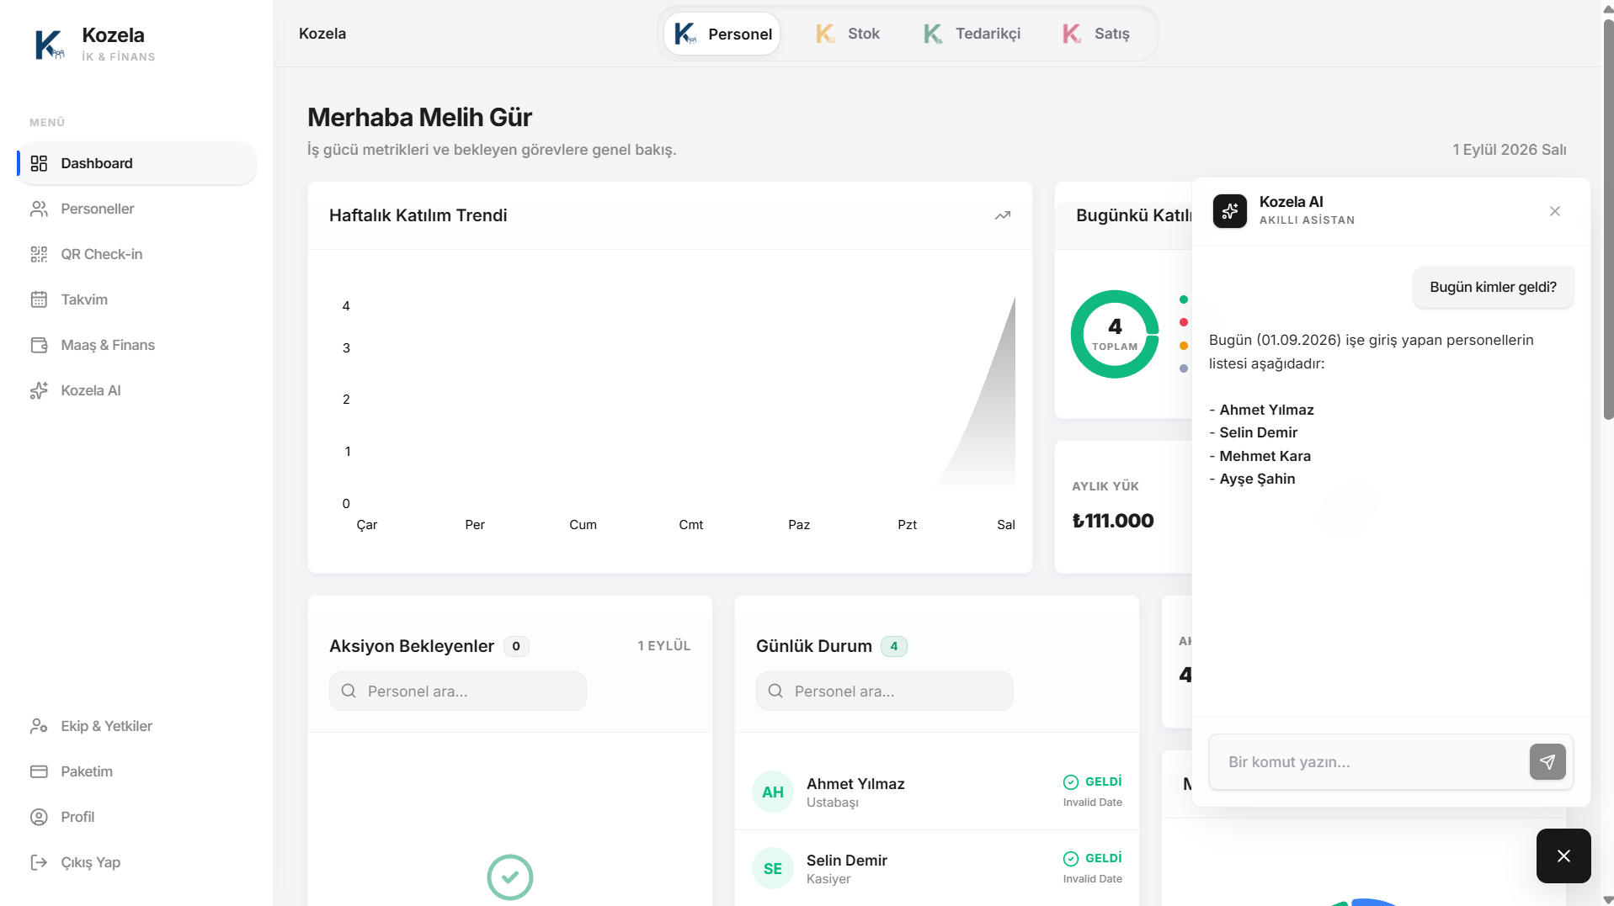Open the Dashboard sidebar item

coord(136,163)
